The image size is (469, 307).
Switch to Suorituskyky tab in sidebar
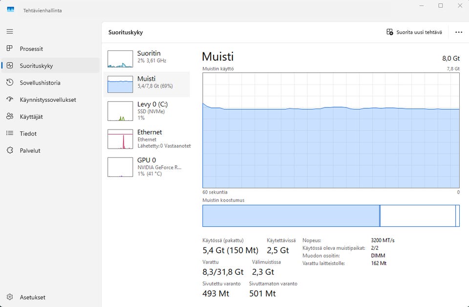36,66
